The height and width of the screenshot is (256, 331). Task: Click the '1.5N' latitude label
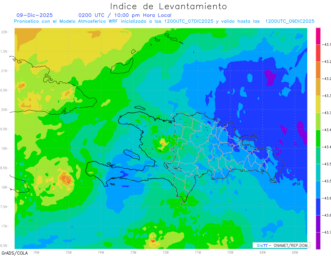coord(4,51)
